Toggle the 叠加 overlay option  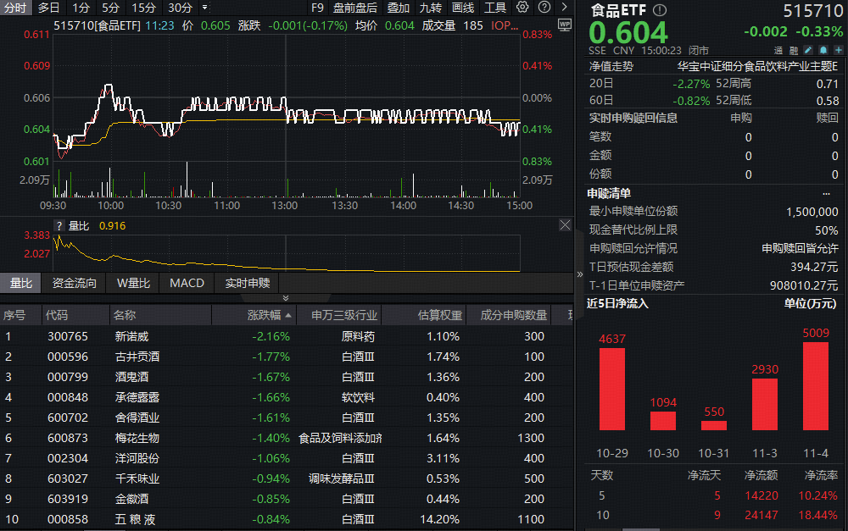coord(398,8)
